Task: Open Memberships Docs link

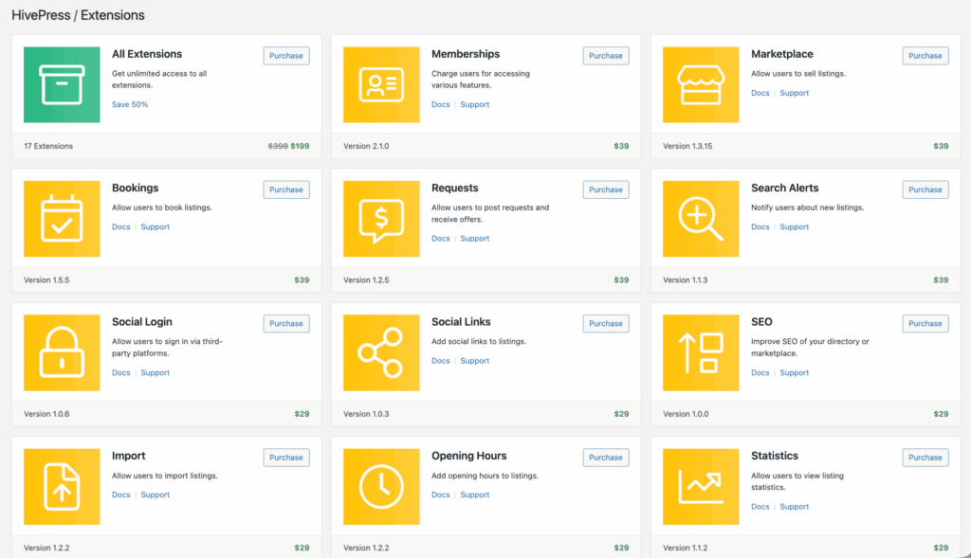Action: point(441,104)
